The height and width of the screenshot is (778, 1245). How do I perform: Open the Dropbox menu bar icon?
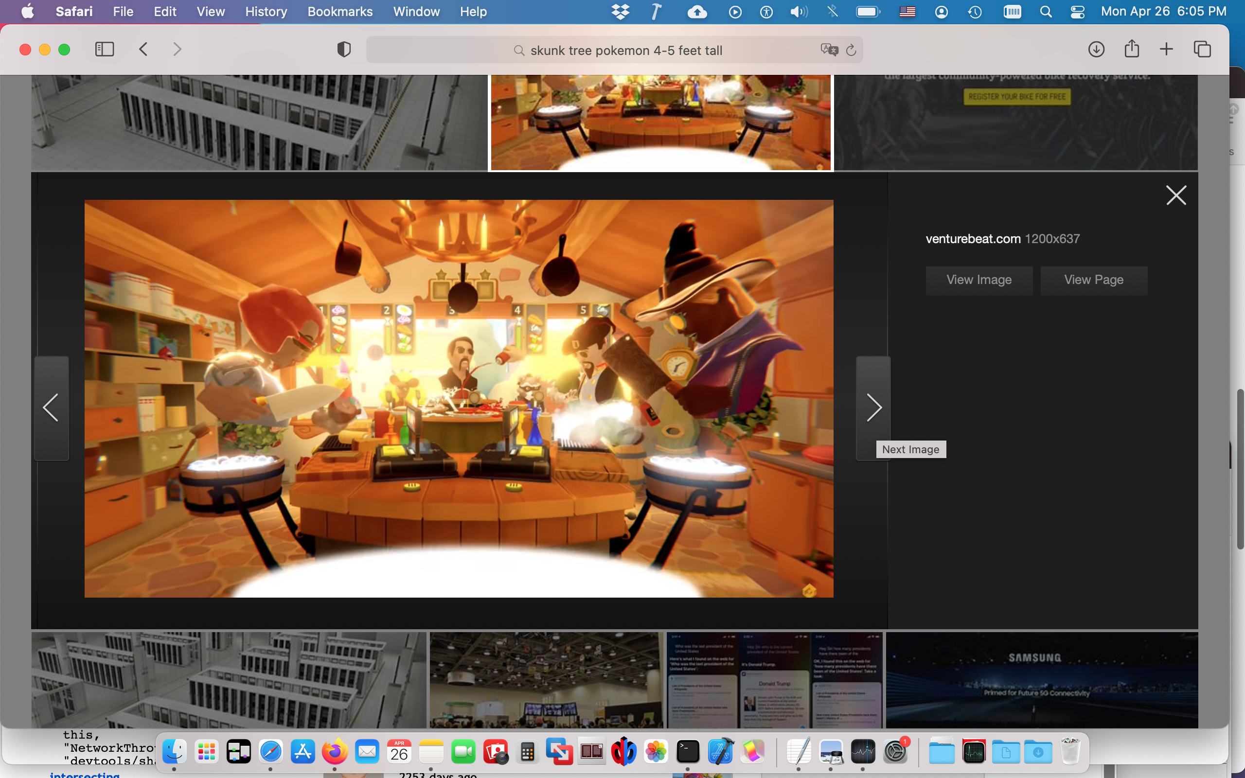[x=621, y=11]
